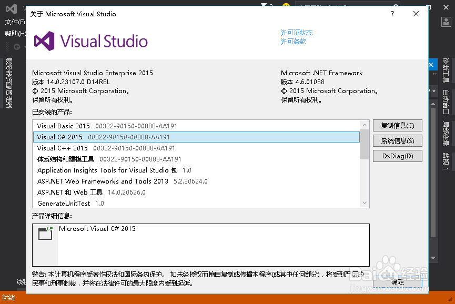
Task: Click the 系统信息(S) button
Action: click(x=397, y=141)
